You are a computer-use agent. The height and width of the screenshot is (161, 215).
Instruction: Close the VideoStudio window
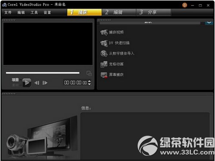(208, 6)
